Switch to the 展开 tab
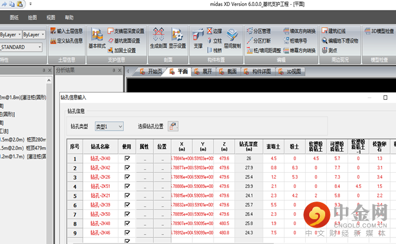Image resolution: width=396 pixels, height=244 pixels. (204, 72)
